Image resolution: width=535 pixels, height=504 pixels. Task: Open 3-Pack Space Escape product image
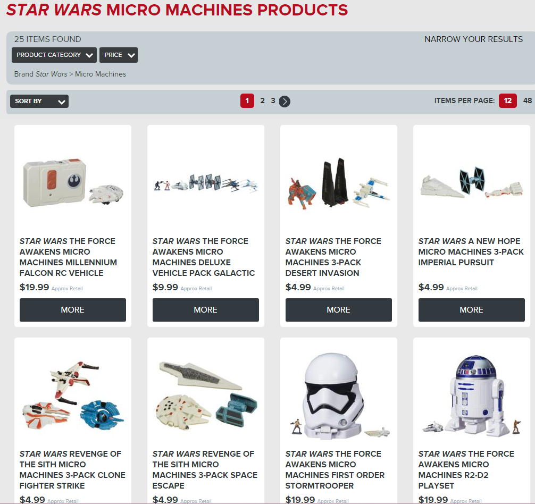[x=206, y=395]
